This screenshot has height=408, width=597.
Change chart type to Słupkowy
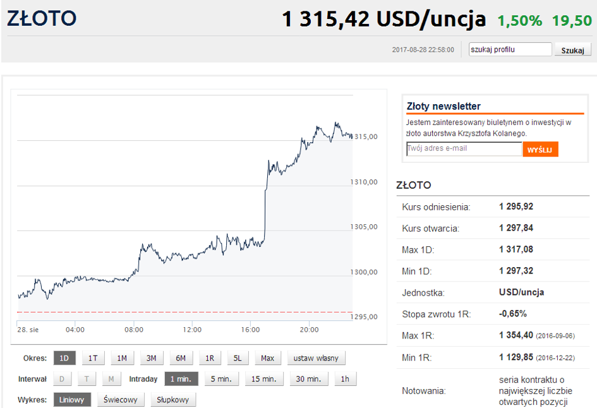pyautogui.click(x=173, y=400)
